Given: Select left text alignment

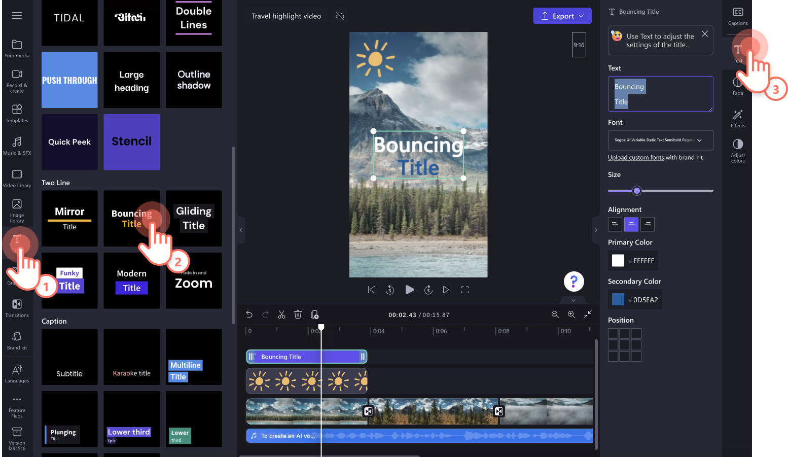Looking at the screenshot, I should pos(615,224).
